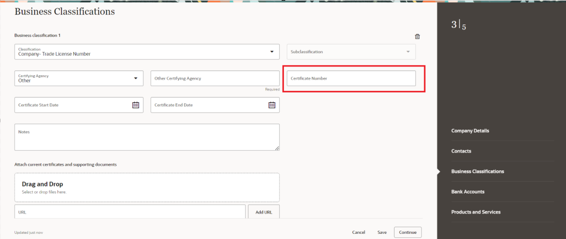The height and width of the screenshot is (239, 566).
Task: Click the Drag and Drop upload area
Action: pos(147,187)
